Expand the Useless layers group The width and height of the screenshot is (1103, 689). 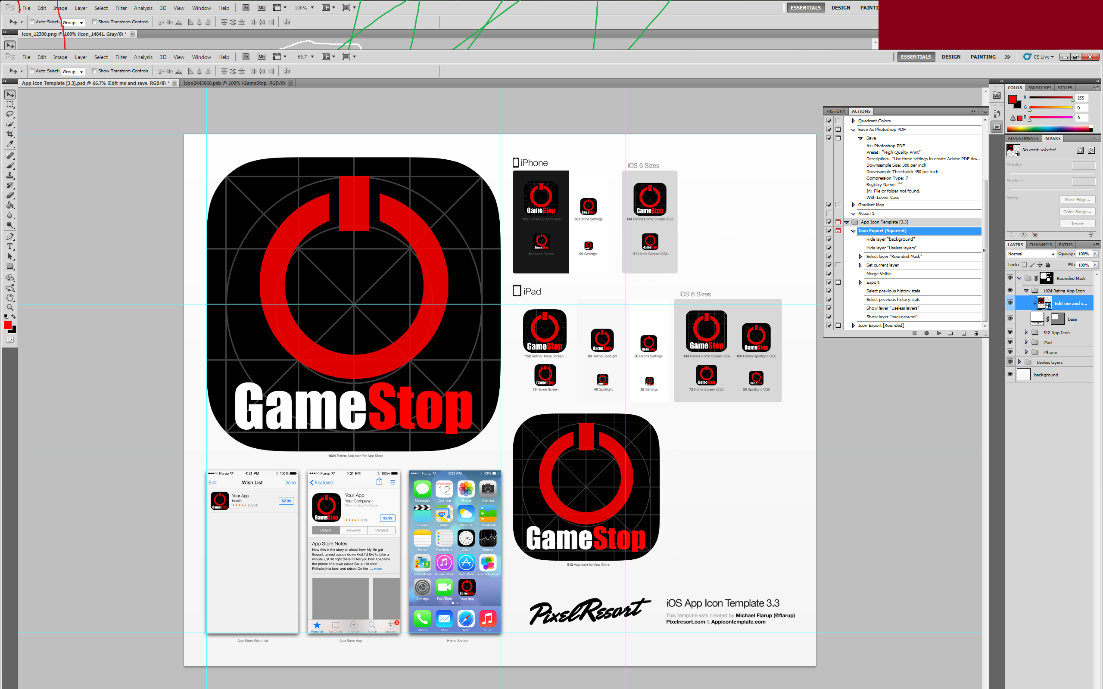click(x=1019, y=362)
